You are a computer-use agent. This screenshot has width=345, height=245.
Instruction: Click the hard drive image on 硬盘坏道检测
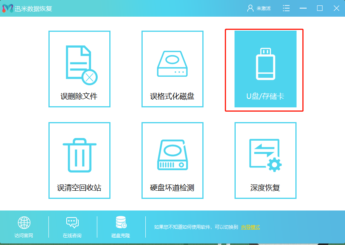point(172,154)
